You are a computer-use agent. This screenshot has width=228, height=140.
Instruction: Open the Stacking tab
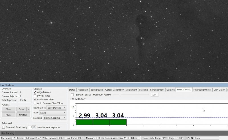[x=144, y=90]
